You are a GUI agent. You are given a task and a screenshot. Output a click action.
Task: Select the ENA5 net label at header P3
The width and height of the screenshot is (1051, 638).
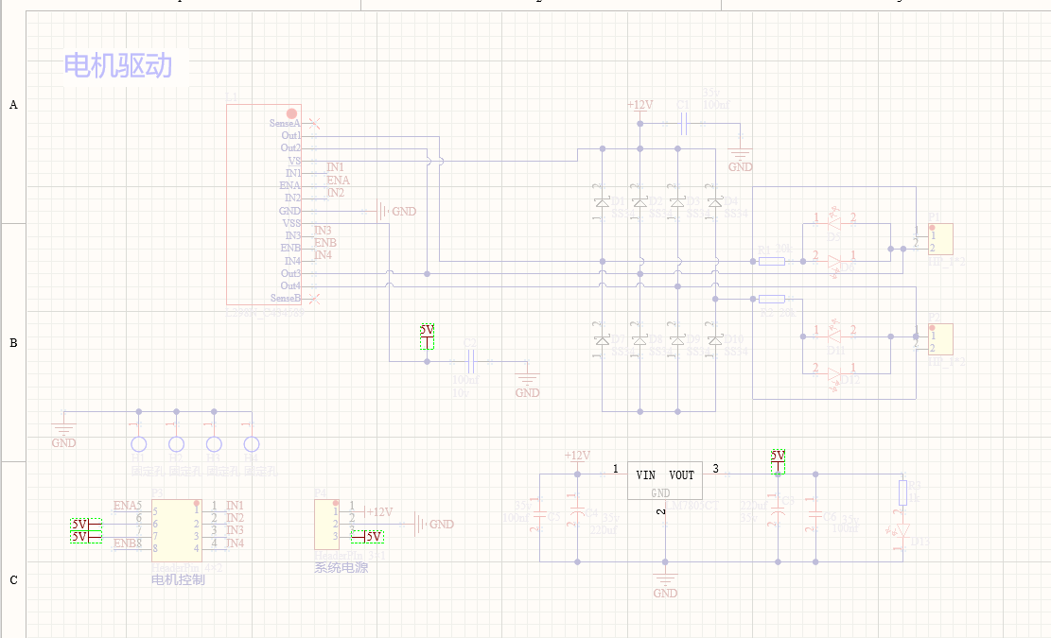128,506
